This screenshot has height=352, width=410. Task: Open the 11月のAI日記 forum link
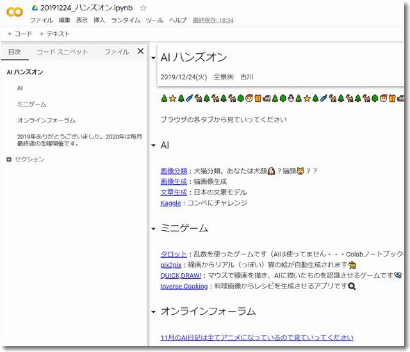click(x=257, y=338)
